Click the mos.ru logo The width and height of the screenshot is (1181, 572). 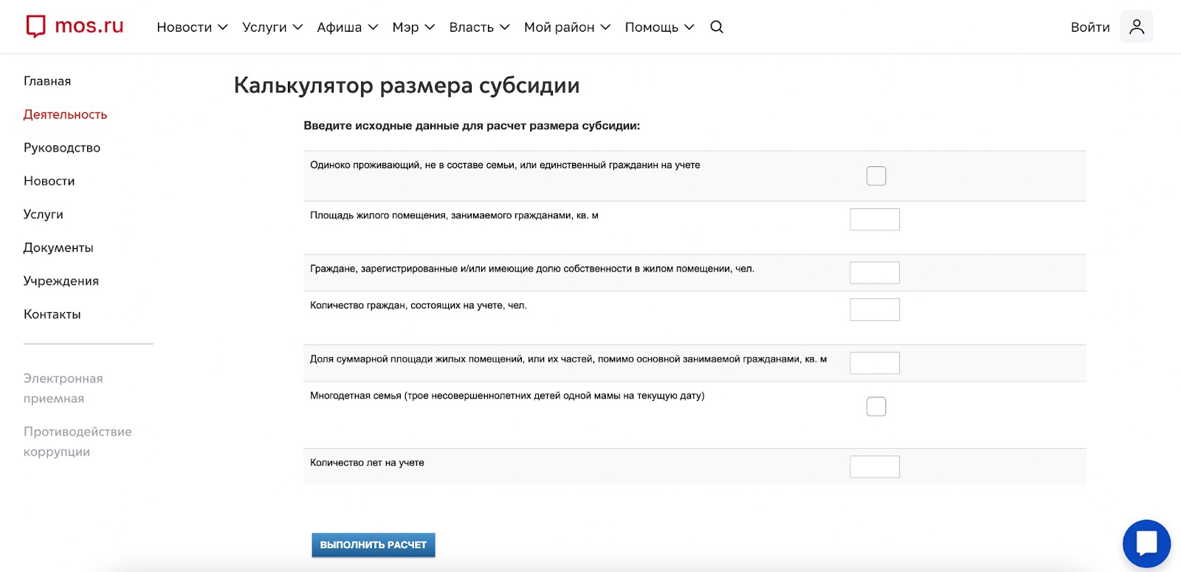point(75,27)
